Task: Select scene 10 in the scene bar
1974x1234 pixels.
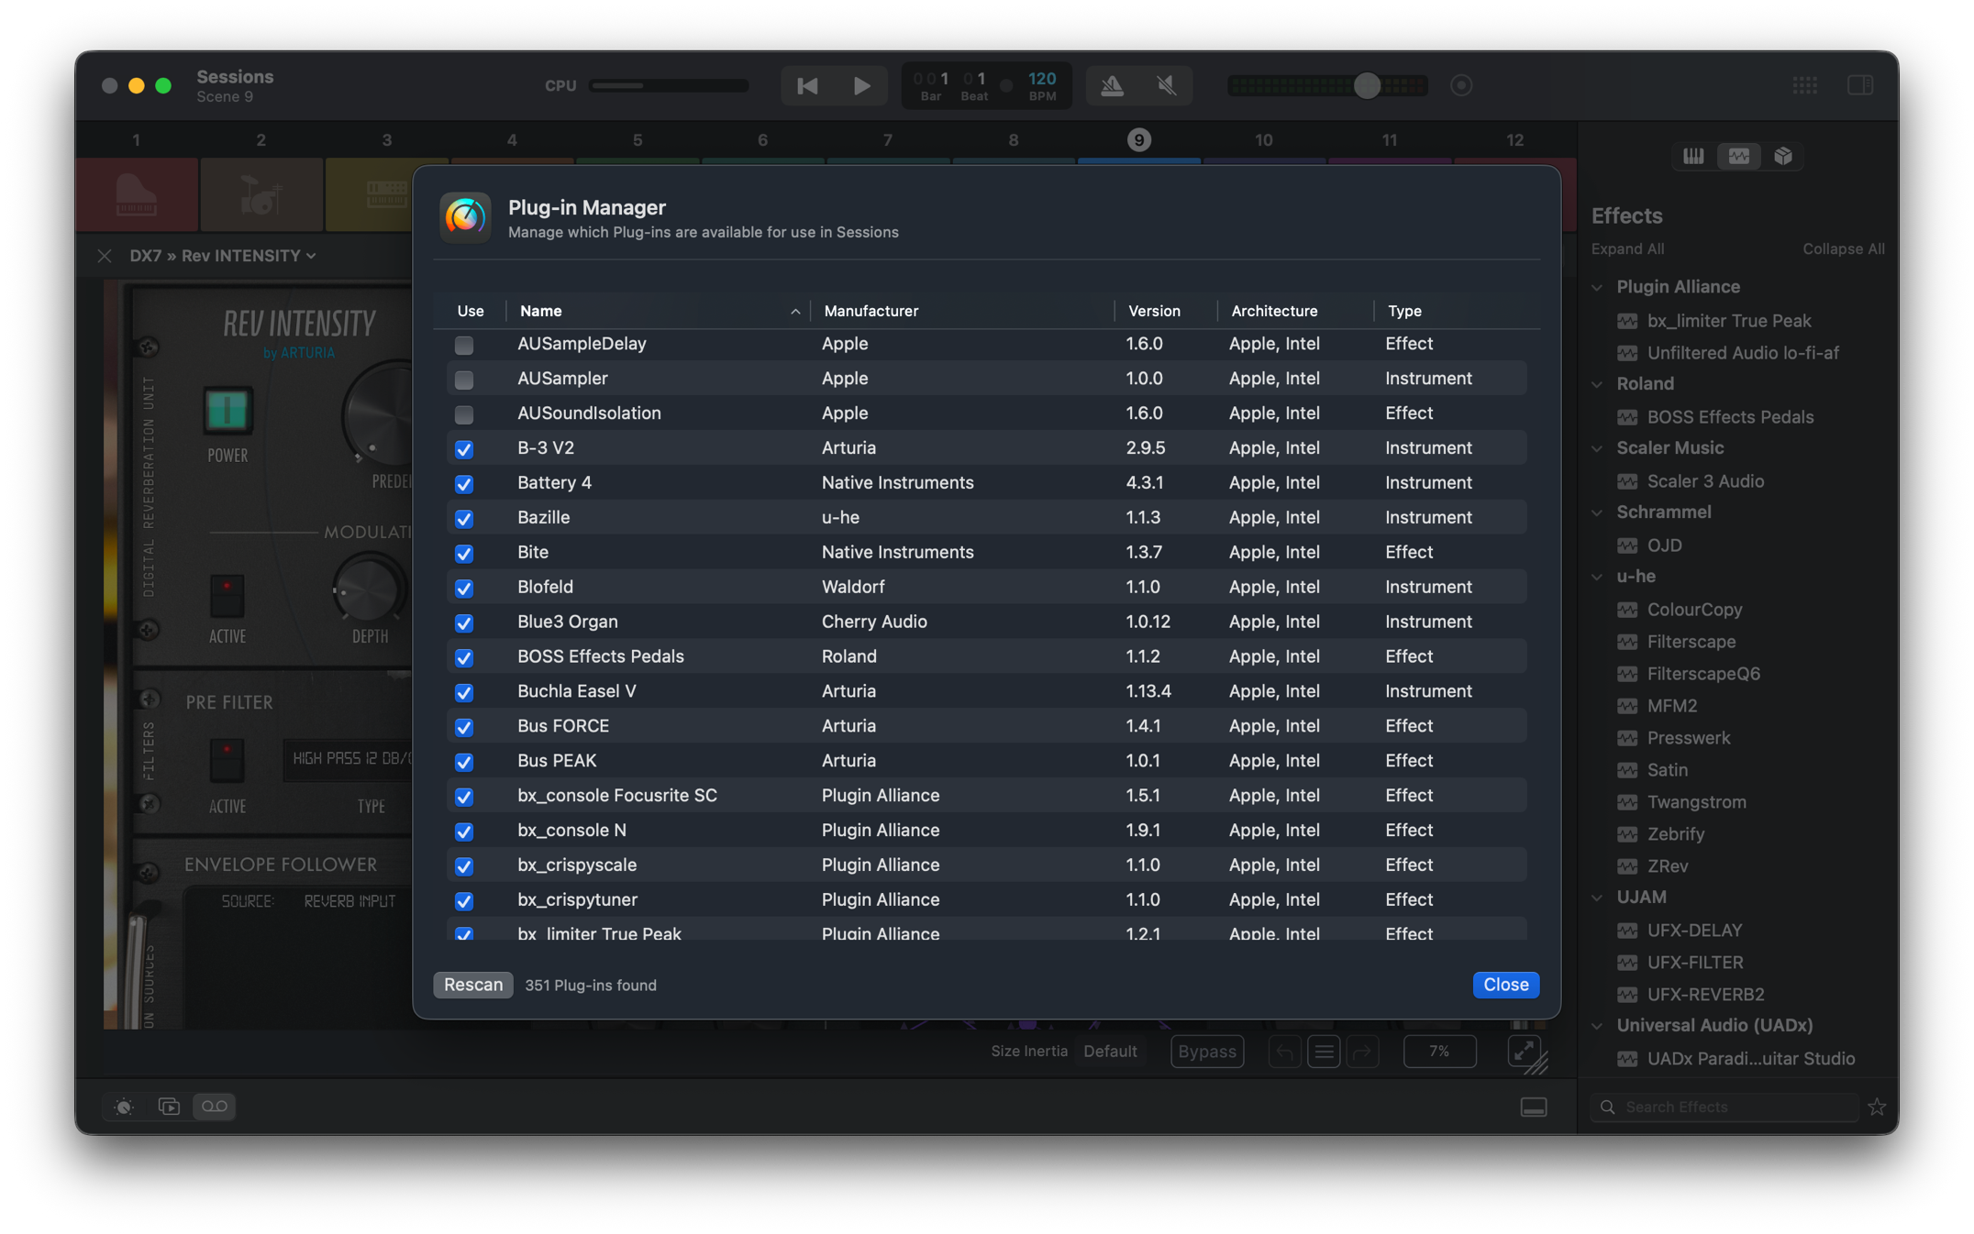Action: pos(1263,140)
